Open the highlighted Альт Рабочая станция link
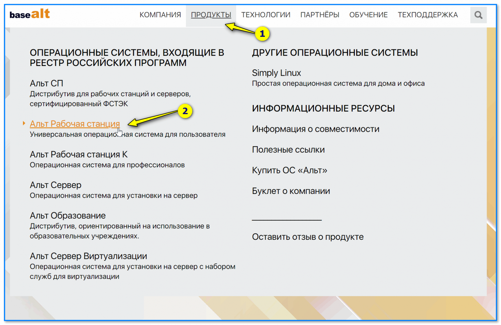This screenshot has height=325, width=501. pyautogui.click(x=75, y=124)
